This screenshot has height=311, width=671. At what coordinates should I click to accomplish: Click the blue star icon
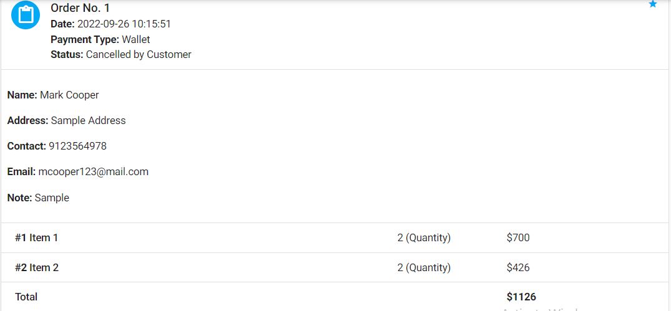[x=653, y=4]
